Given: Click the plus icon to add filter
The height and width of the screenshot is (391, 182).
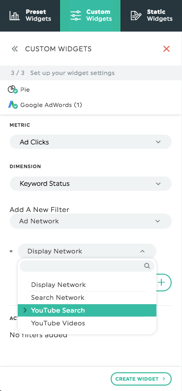Looking at the screenshot, I should (162, 282).
